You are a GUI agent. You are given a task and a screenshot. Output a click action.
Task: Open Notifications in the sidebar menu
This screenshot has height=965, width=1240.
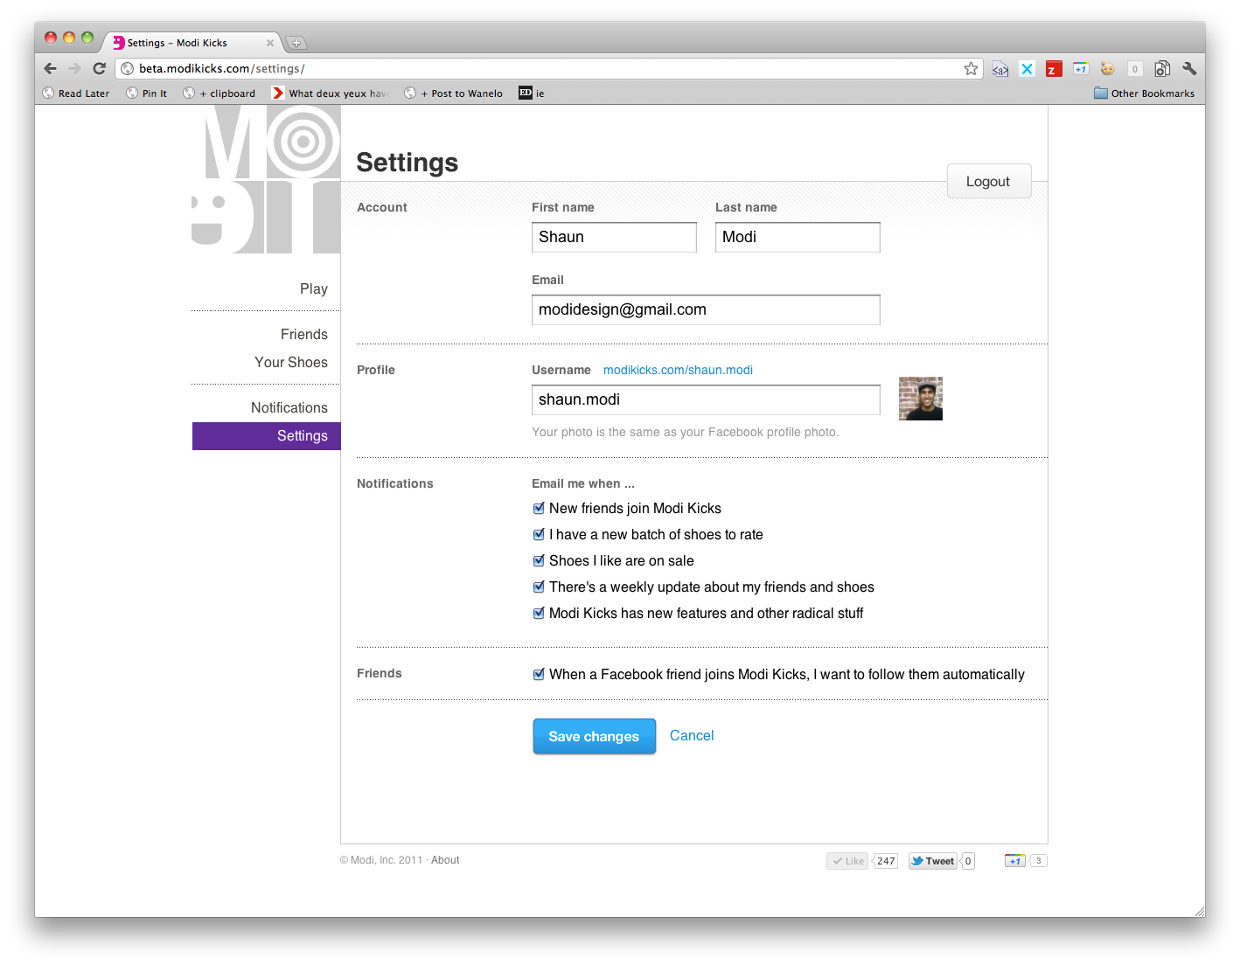[x=289, y=408]
